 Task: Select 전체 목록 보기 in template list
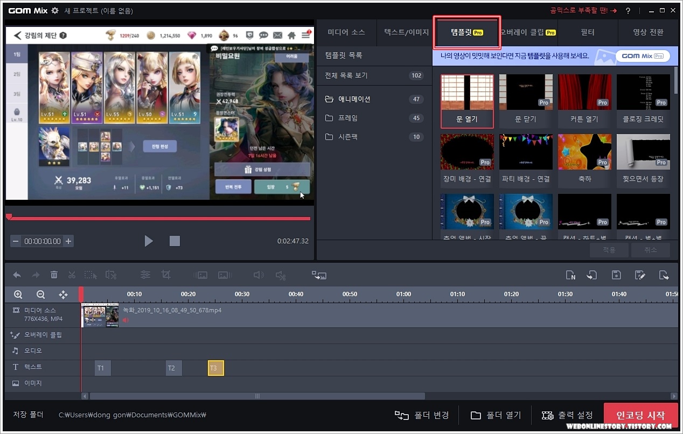tap(374, 75)
